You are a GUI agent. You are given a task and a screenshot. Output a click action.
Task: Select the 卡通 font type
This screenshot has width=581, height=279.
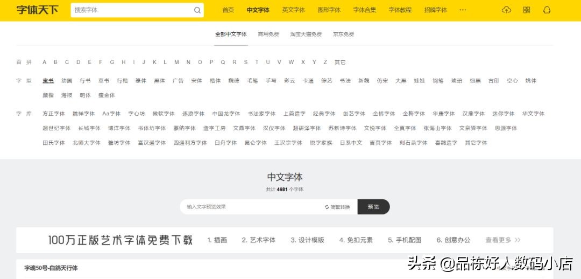[308, 80]
